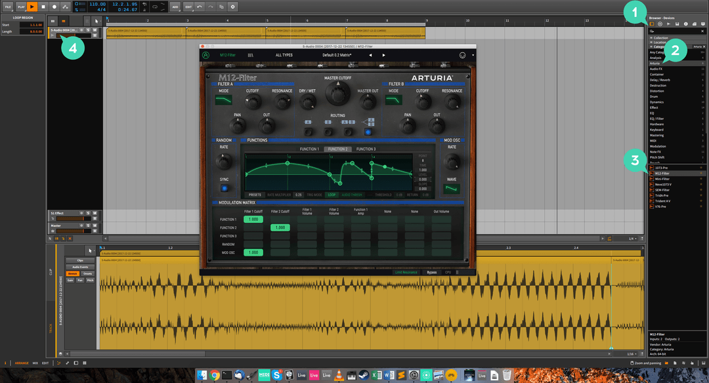This screenshot has width=709, height=383.
Task: Open the FILE menu
Action: tap(8, 7)
